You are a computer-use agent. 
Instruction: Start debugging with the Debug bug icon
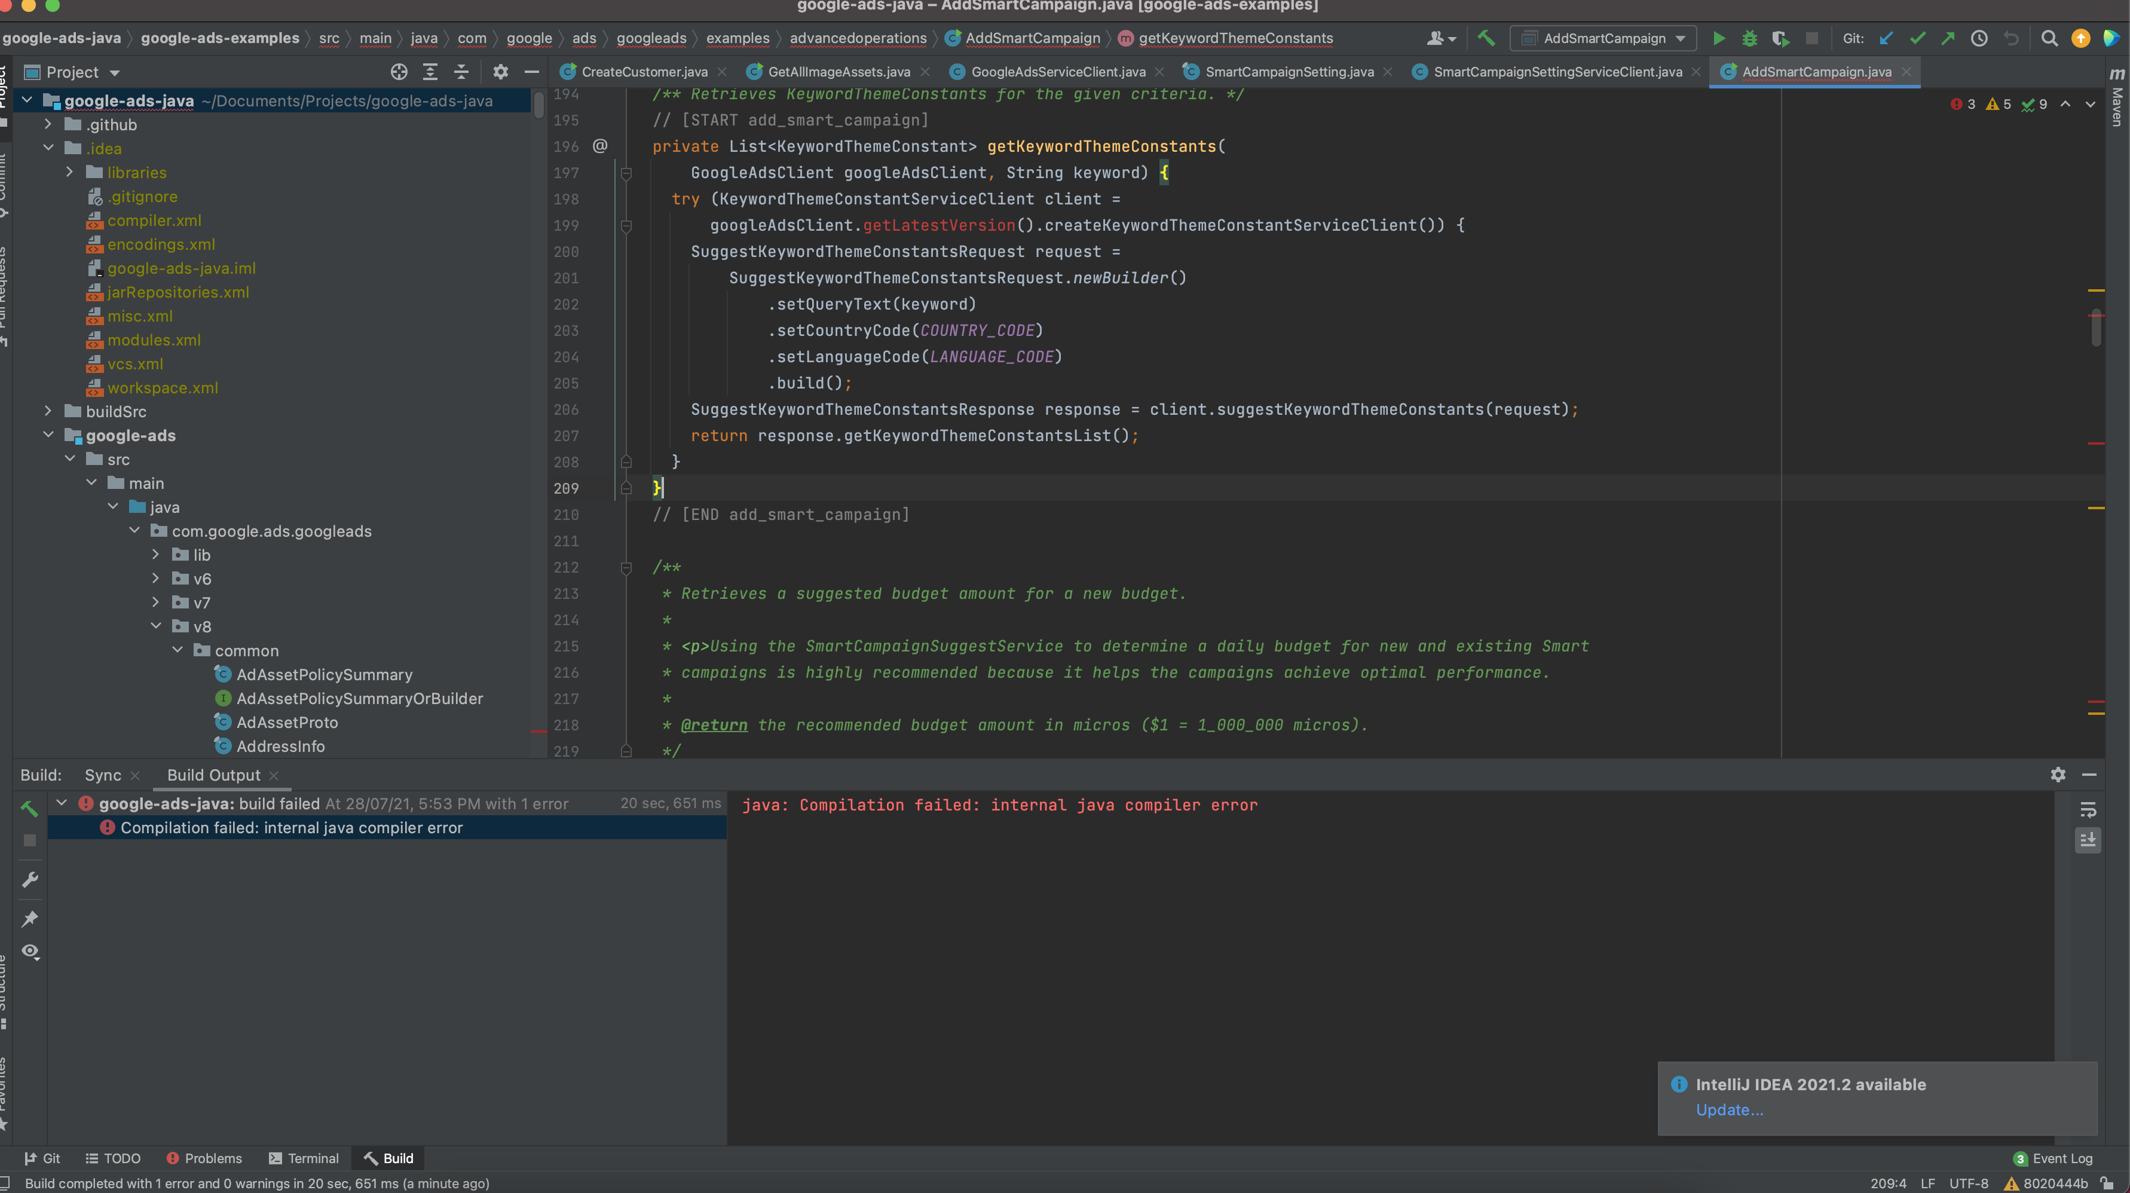1749,38
